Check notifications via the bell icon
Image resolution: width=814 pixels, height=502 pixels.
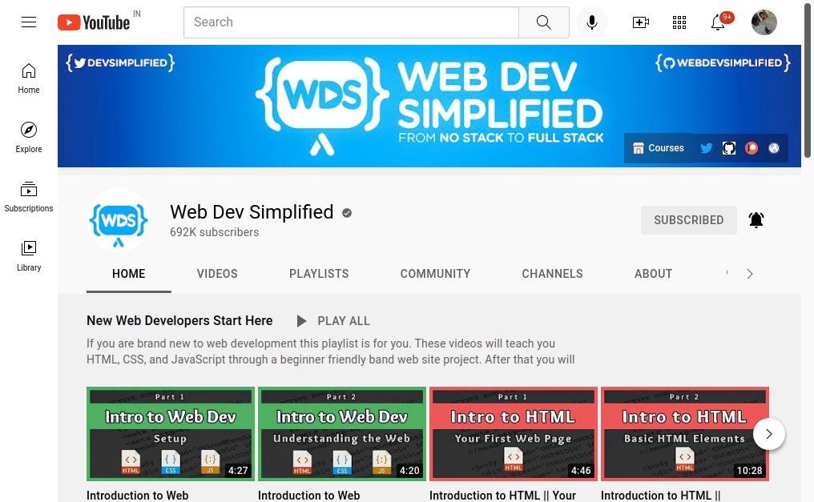[717, 22]
